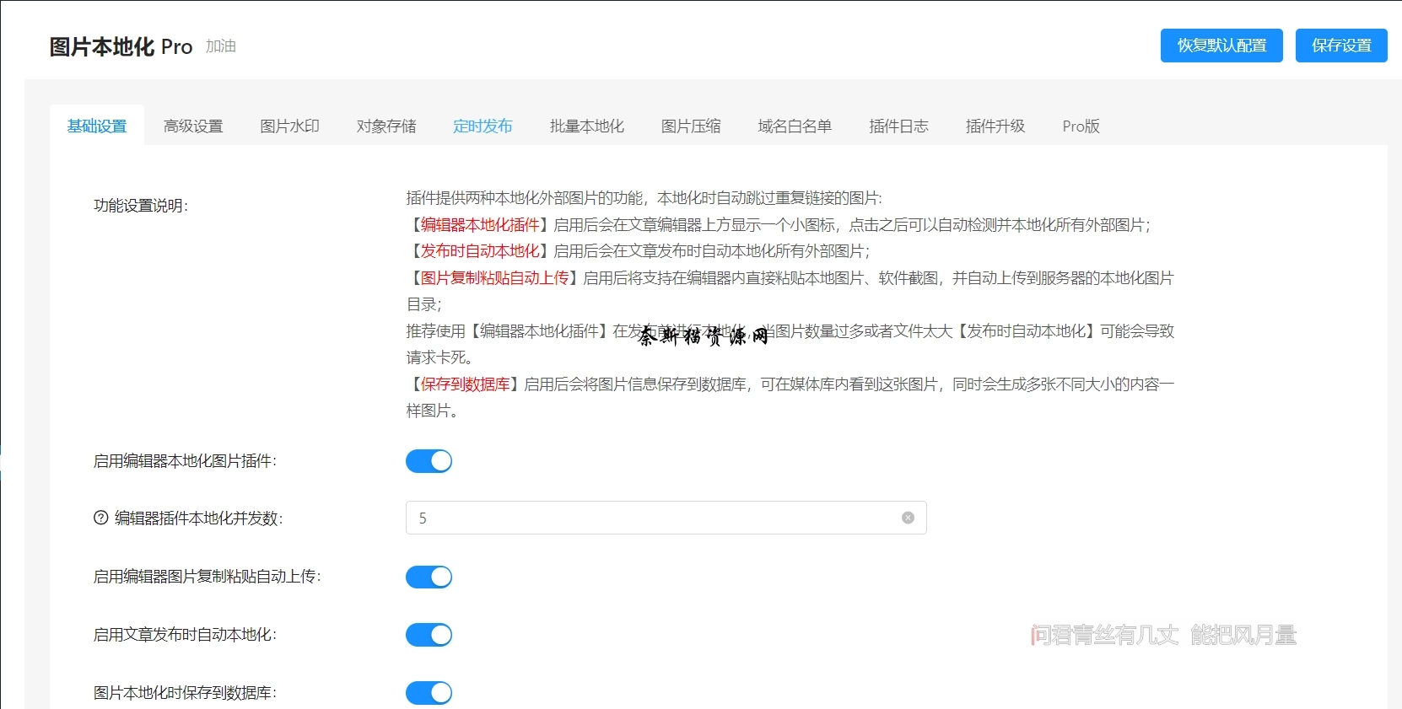Toggle 启用编辑器本地化图片插件 switch
The image size is (1402, 709).
[x=429, y=461]
